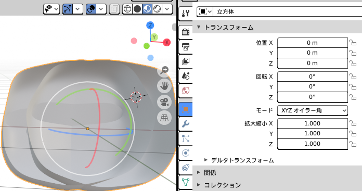Viewport: 362px width, 191px height.
Task: Click the zoom viewport magnifier icon
Action: click(x=164, y=70)
